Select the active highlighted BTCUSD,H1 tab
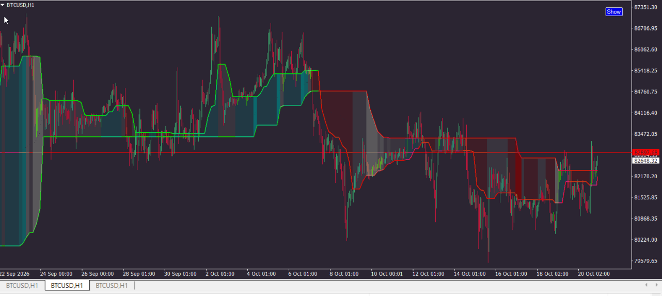 (x=67, y=285)
